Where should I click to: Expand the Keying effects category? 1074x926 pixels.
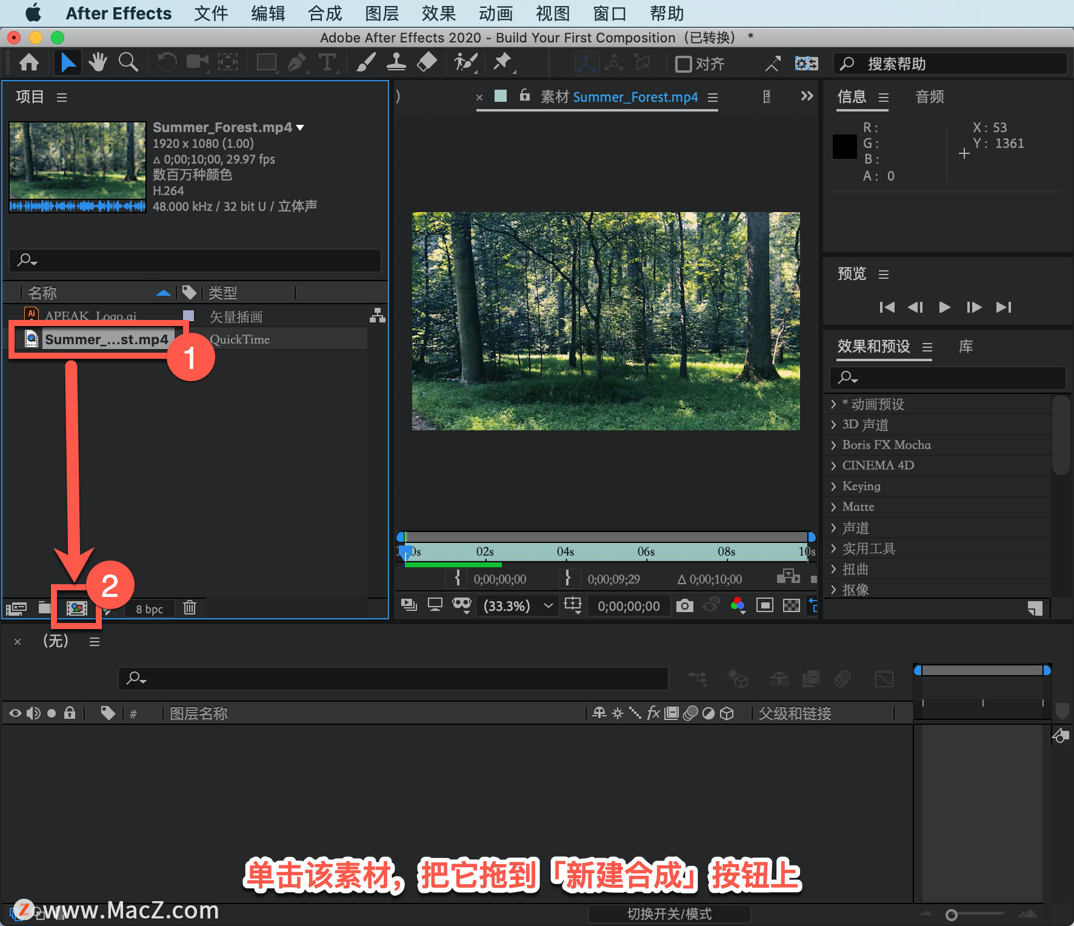(x=833, y=487)
